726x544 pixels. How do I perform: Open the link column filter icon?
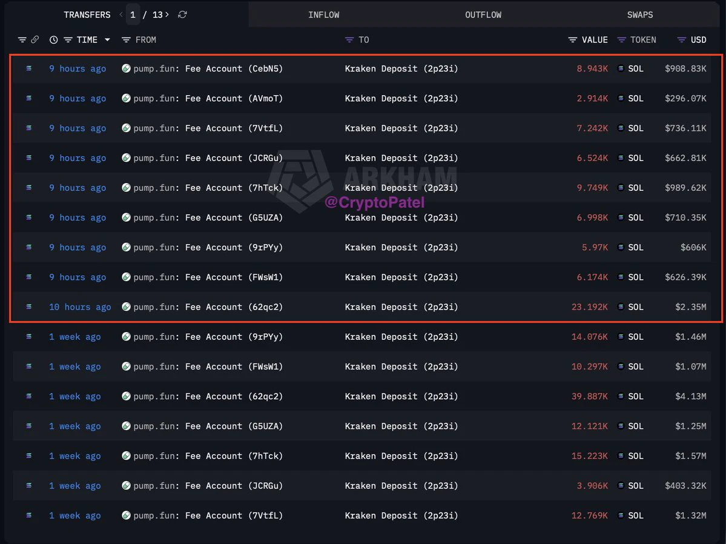click(x=35, y=40)
